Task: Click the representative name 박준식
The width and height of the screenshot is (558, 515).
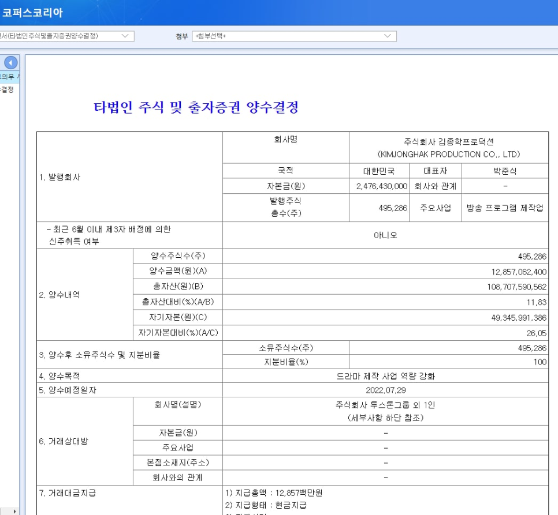Action: (x=505, y=171)
